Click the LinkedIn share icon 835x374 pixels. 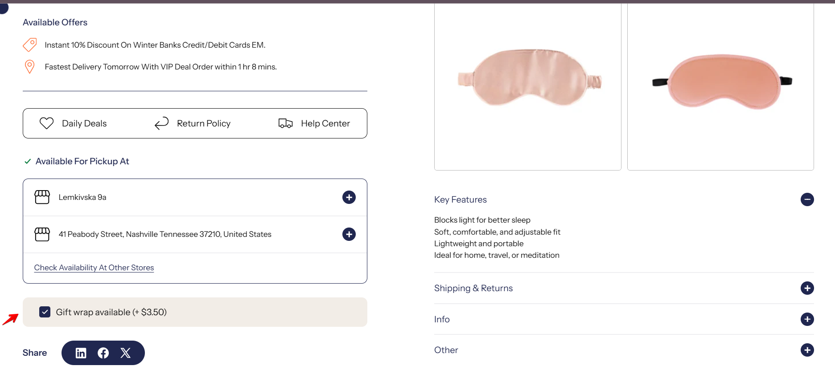tap(81, 353)
